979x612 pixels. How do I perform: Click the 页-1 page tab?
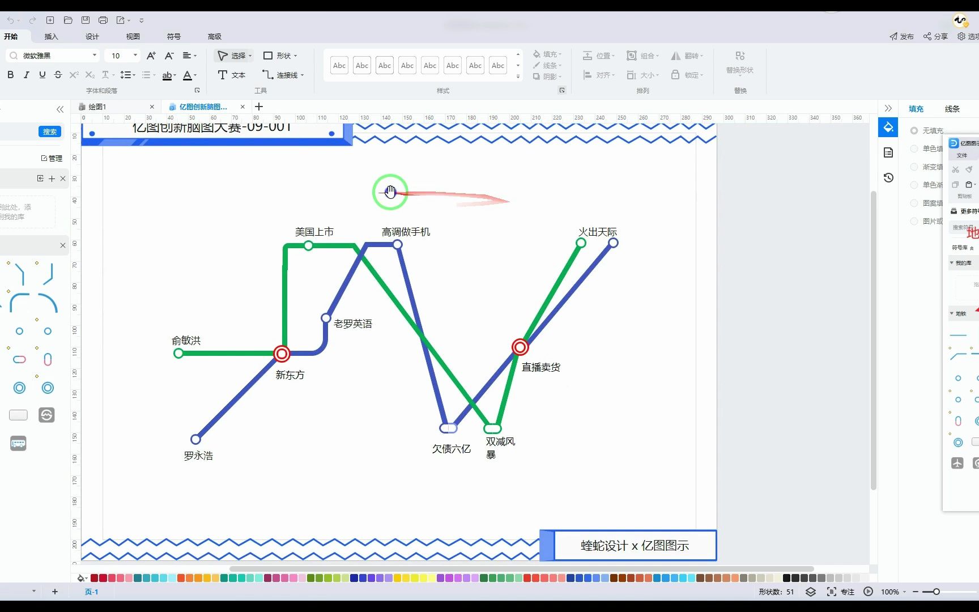[x=91, y=592]
